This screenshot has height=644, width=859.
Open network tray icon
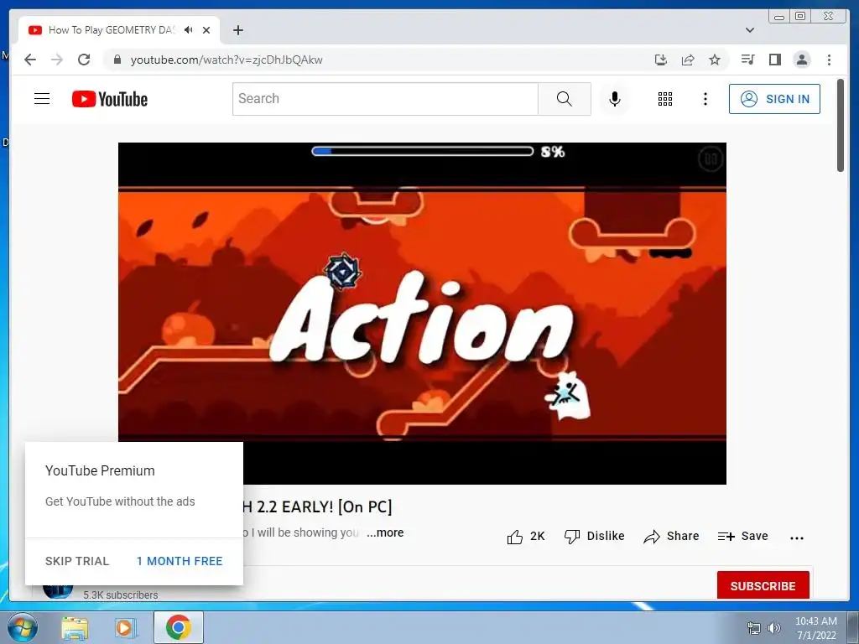pyautogui.click(x=754, y=627)
